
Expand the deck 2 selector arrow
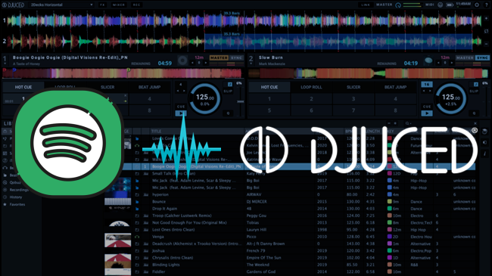(x=251, y=64)
